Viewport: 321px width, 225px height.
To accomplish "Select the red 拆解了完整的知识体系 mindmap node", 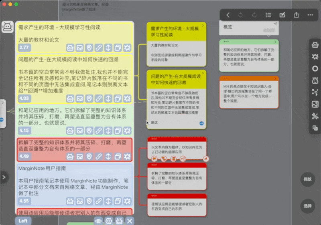I will 177,177.
